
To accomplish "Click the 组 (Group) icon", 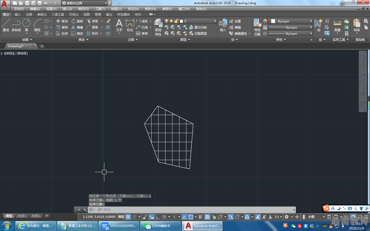I will [x=319, y=25].
